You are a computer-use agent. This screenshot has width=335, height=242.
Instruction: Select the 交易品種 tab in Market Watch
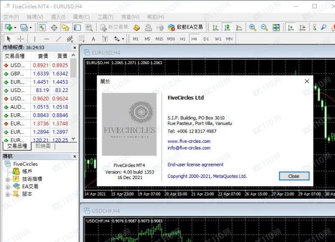pyautogui.click(x=17, y=146)
